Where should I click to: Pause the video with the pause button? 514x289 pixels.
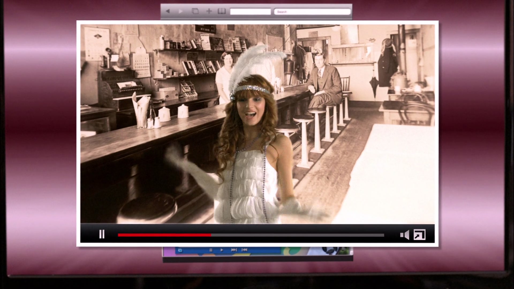(102, 234)
